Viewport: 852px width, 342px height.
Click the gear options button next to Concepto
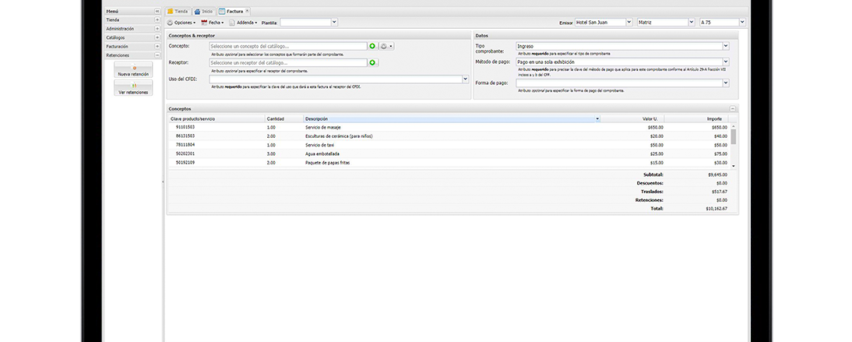point(386,46)
